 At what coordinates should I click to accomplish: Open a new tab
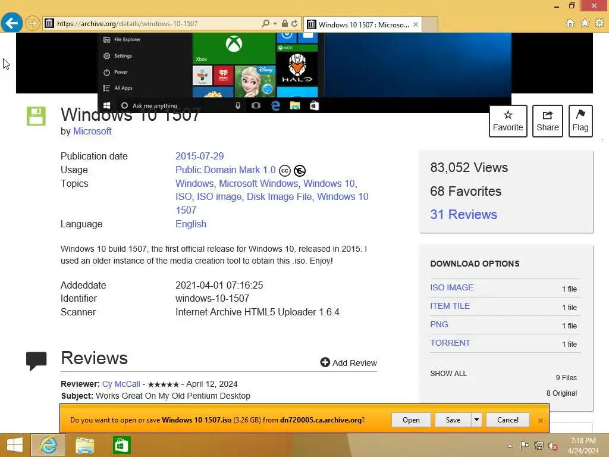(x=430, y=24)
